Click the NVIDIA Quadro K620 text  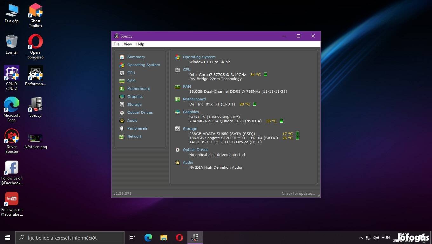226,121
